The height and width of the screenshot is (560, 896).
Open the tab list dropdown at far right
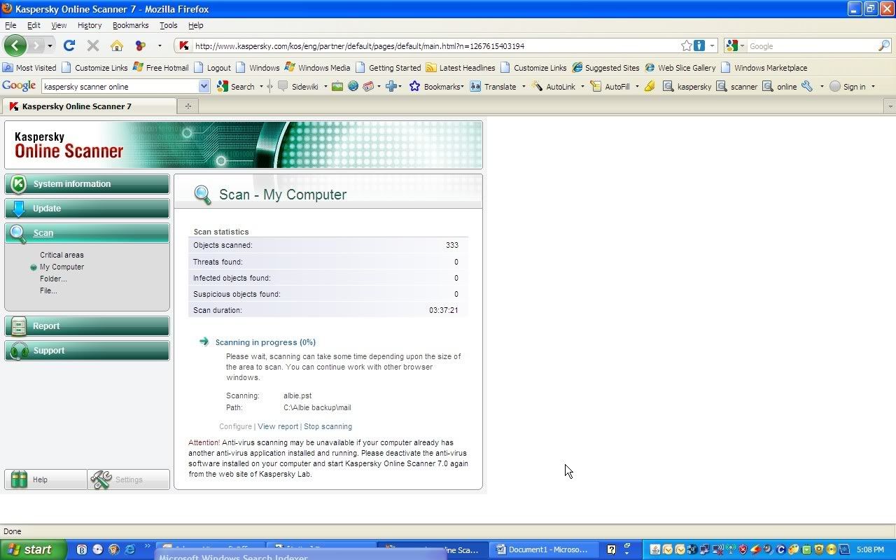890,106
